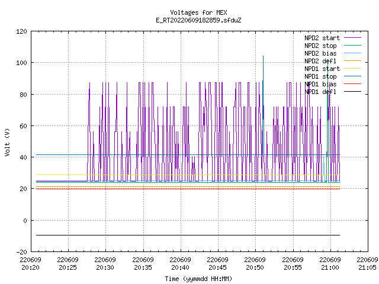Image resolution: width=379 pixels, height=284 pixels.
Task: Click the x-axis tick label 20:35
Action: point(143,267)
